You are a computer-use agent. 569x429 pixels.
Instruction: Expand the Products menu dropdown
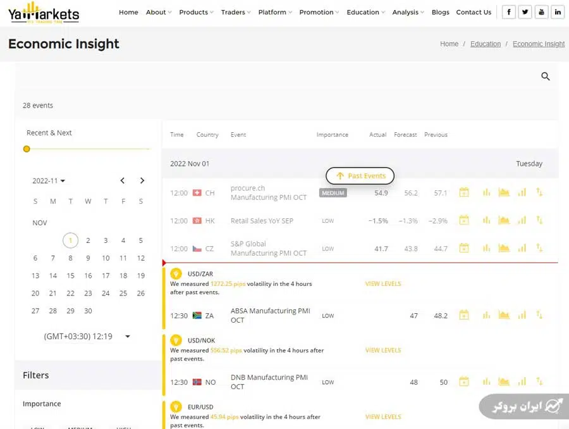click(196, 12)
